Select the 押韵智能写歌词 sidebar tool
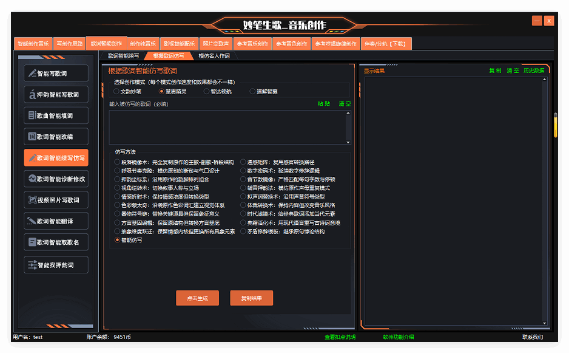This screenshot has height=353, width=569. [56, 95]
